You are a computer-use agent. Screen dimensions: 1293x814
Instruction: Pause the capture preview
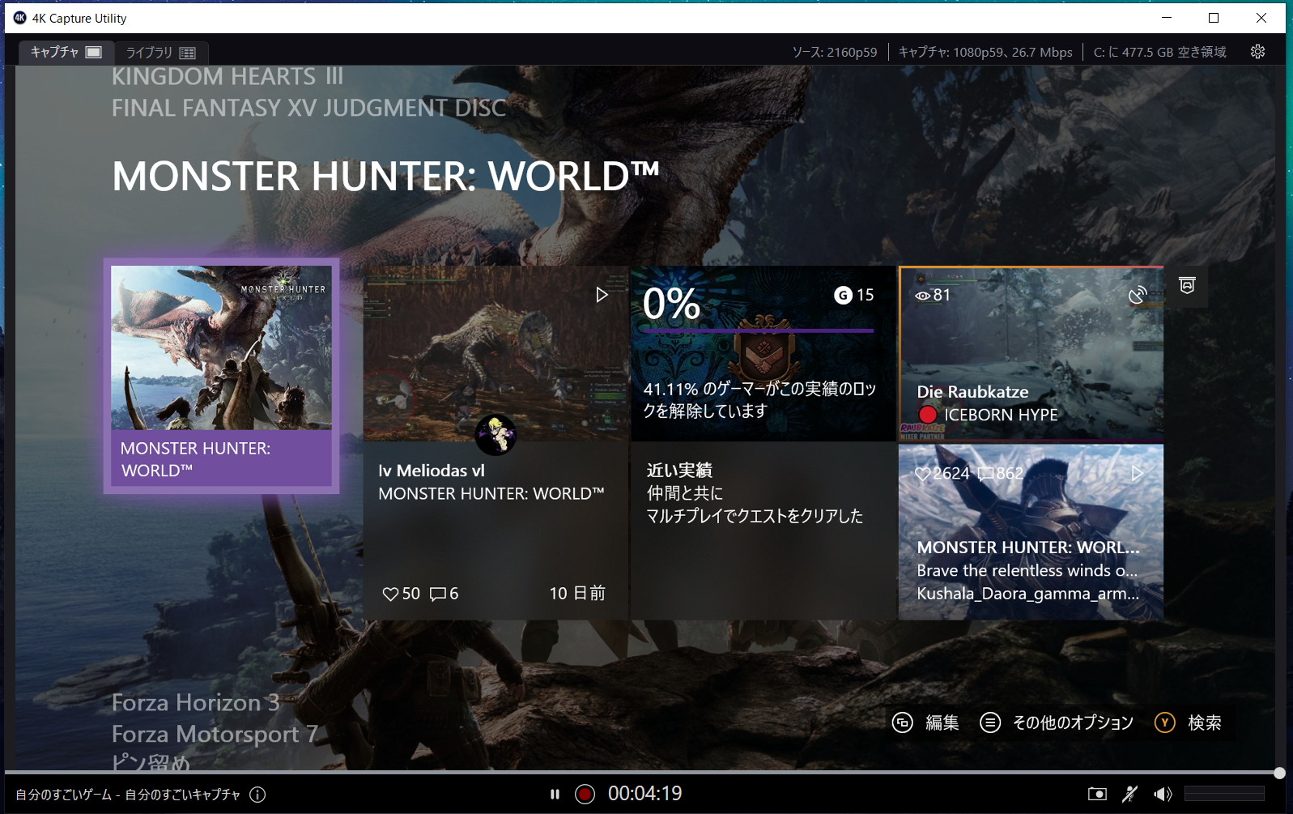click(x=555, y=794)
